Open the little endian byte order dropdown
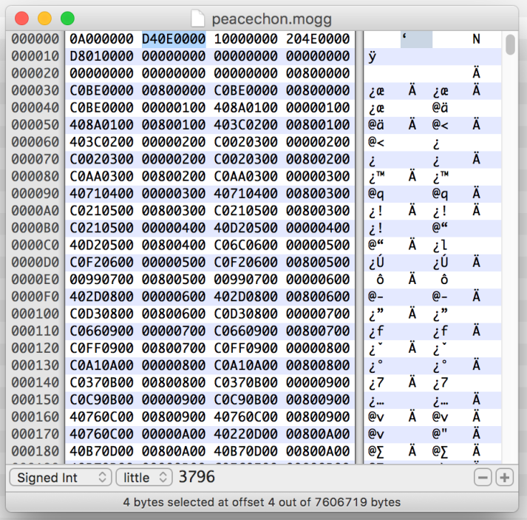527x520 pixels. 143,478
